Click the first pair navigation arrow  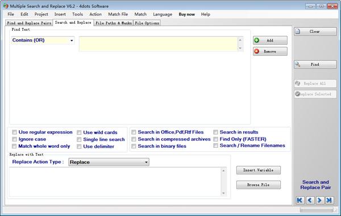(300, 200)
